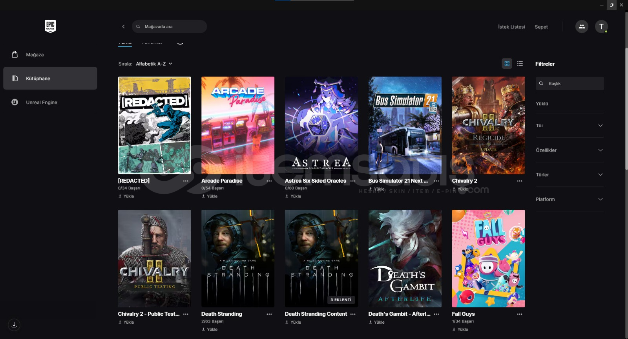Open the Mağaza store section
Screen dimensions: 628x339
coord(50,55)
